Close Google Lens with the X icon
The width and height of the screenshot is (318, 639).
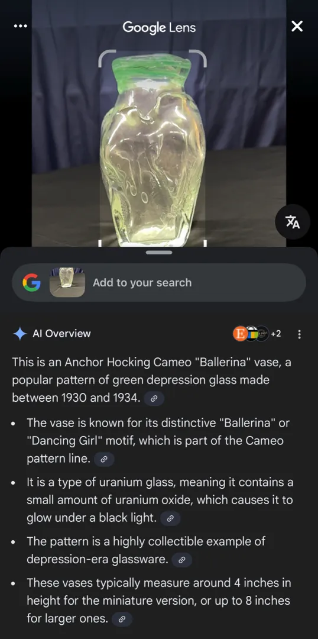(297, 27)
